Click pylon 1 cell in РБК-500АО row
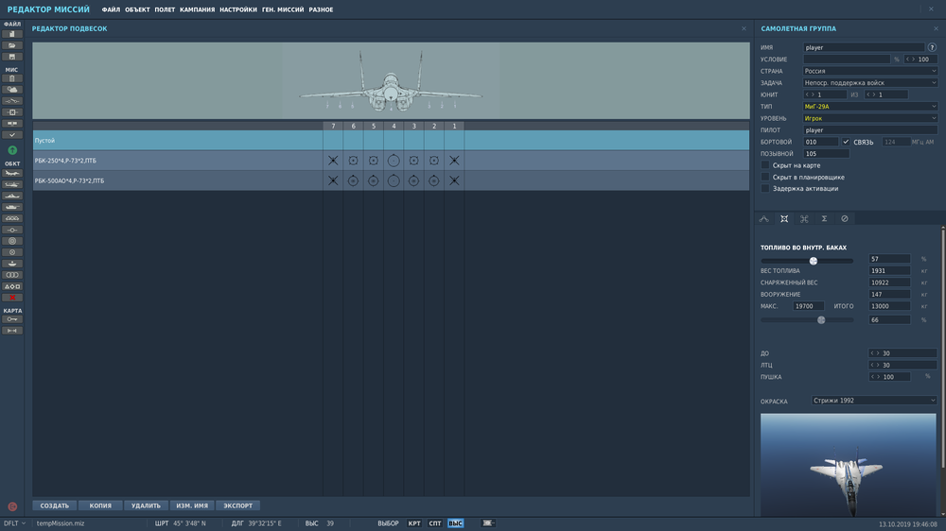This screenshot has width=946, height=531. (x=454, y=180)
